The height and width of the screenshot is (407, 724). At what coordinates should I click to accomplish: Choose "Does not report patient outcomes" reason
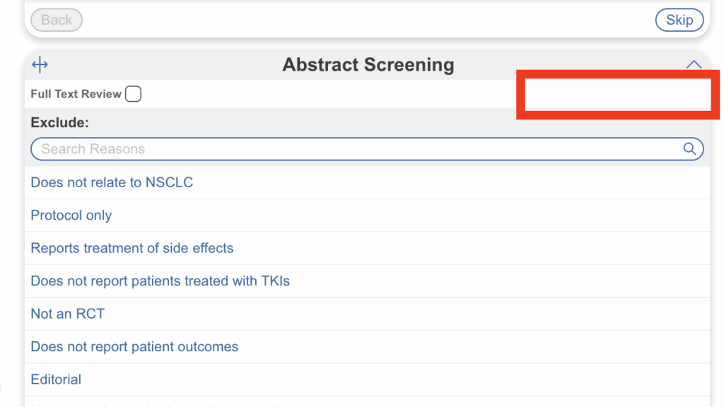coord(134,347)
